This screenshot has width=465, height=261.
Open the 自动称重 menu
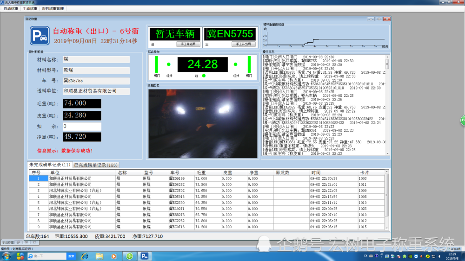(11, 8)
